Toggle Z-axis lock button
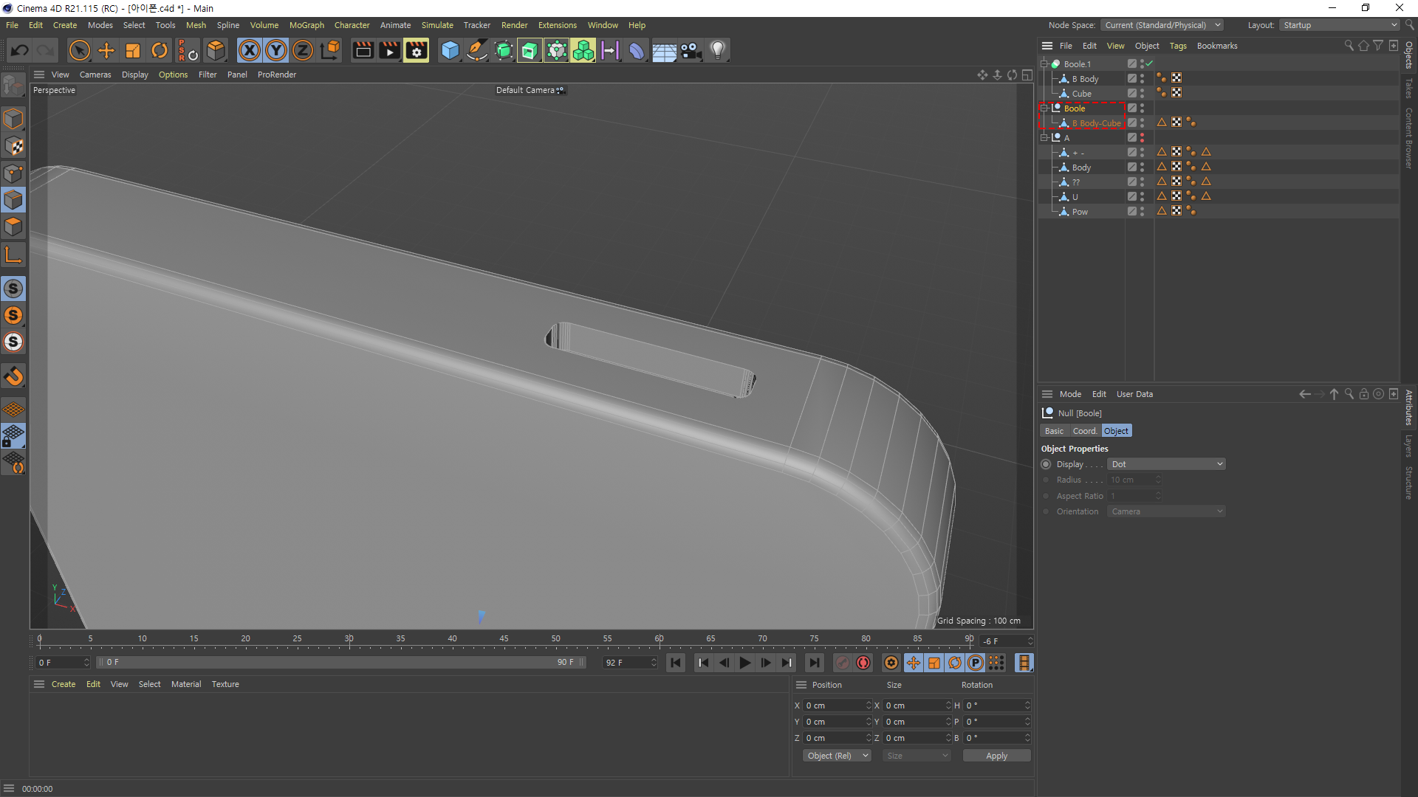The height and width of the screenshot is (797, 1418). pyautogui.click(x=303, y=50)
